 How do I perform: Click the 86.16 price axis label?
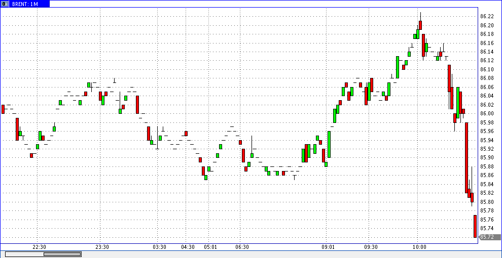[487, 43]
